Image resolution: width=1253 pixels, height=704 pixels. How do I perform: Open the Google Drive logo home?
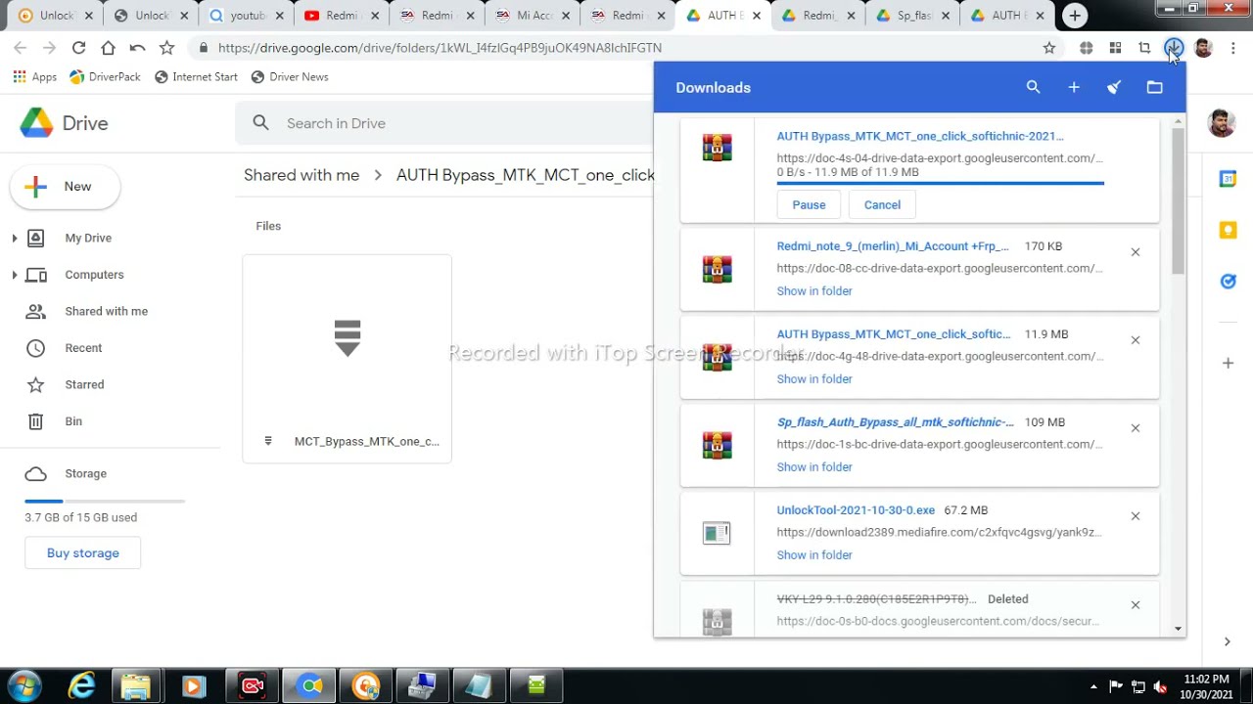[x=64, y=123]
